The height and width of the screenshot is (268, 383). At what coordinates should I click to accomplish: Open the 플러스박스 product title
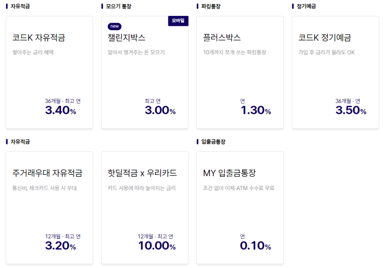pyautogui.click(x=222, y=38)
